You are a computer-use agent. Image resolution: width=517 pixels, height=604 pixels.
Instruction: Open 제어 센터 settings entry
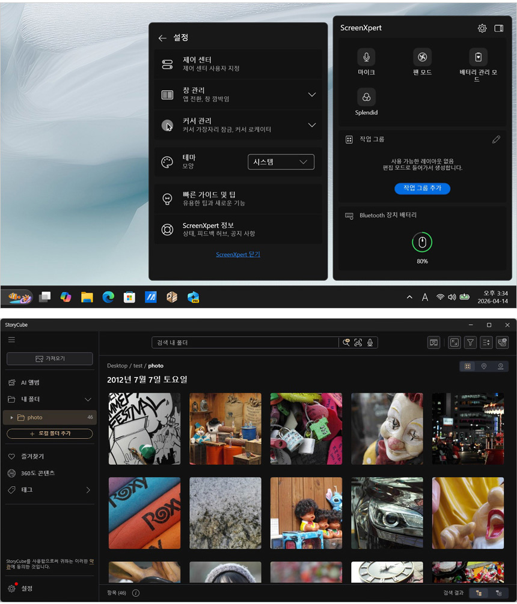[x=238, y=64]
